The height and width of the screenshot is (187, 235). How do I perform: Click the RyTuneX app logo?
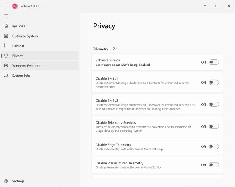[15, 6]
